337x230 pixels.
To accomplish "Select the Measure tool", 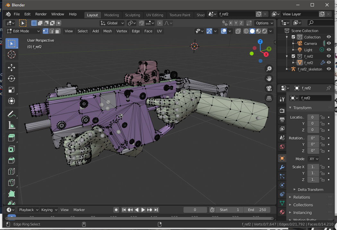I will click(12, 125).
